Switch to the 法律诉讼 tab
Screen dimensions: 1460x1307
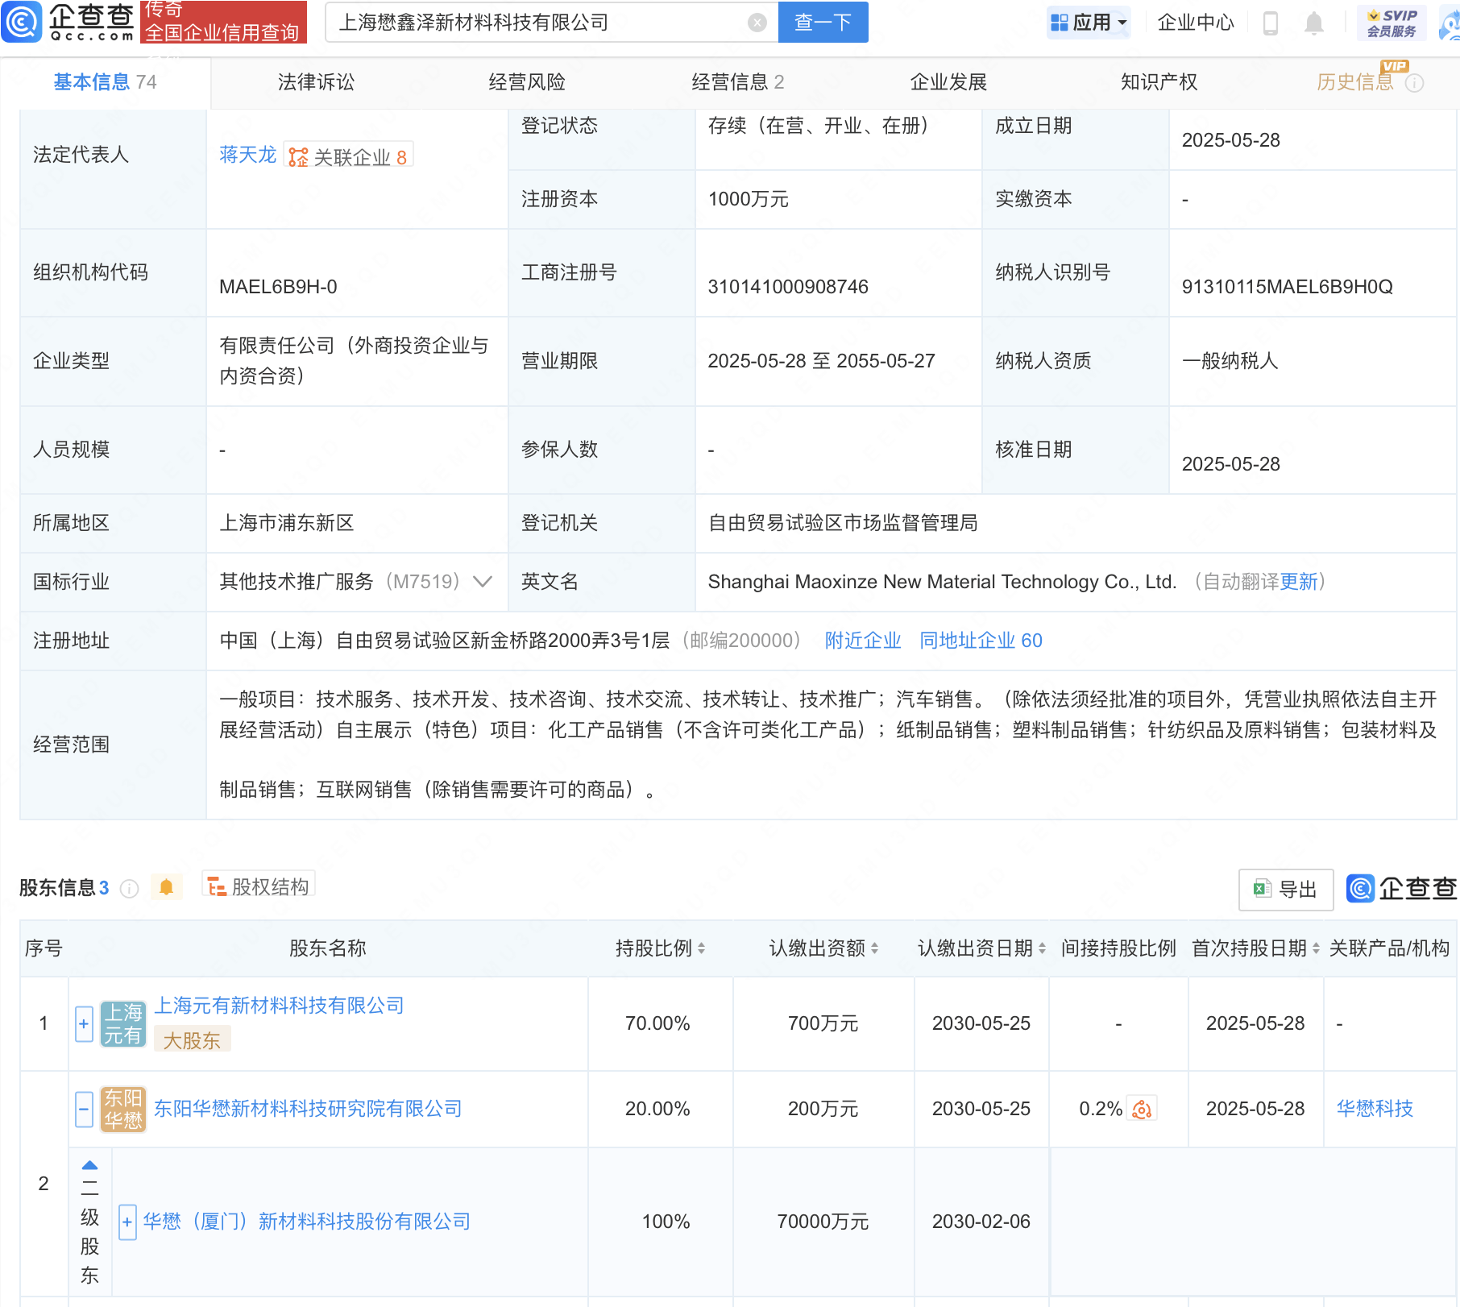(316, 82)
